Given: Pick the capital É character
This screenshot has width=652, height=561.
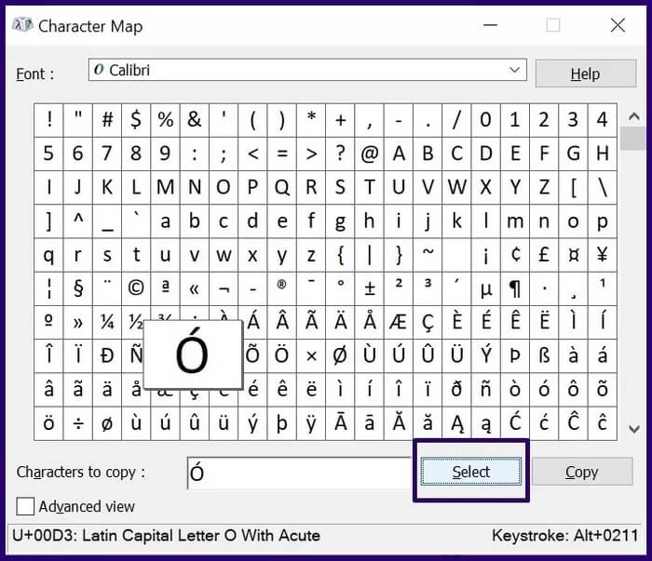Looking at the screenshot, I should click(485, 322).
